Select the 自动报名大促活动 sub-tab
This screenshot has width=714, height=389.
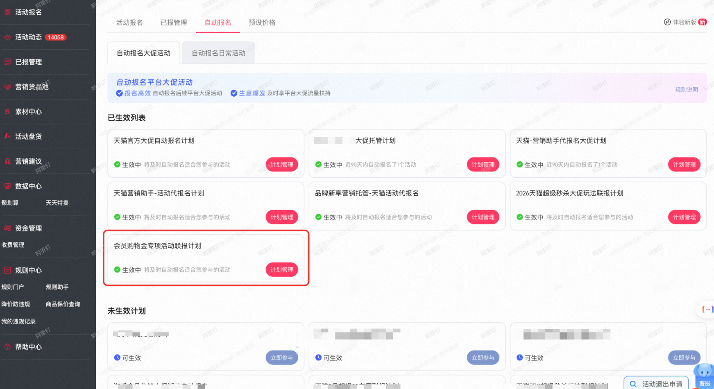143,53
